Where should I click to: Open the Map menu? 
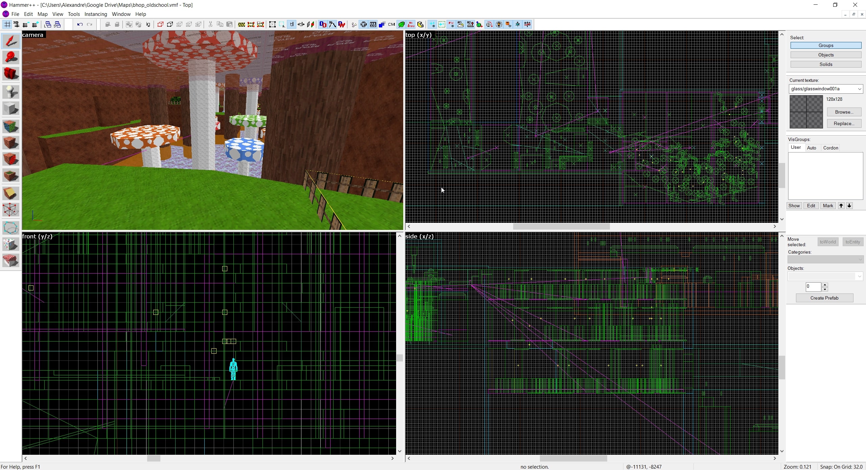click(x=42, y=14)
